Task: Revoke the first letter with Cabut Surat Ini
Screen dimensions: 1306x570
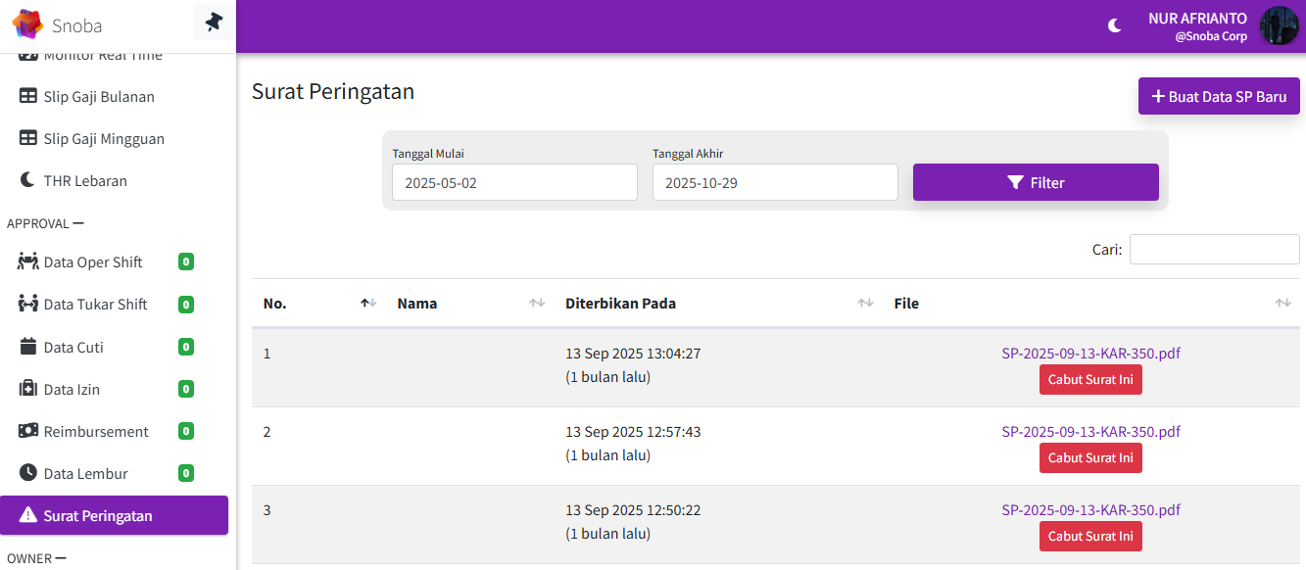Action: (1090, 379)
